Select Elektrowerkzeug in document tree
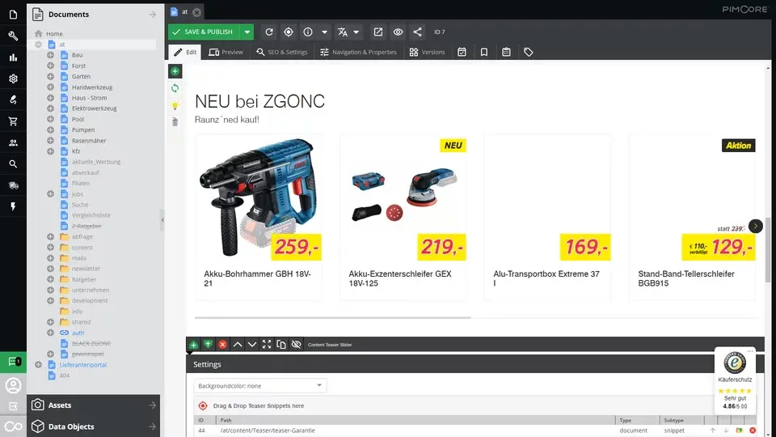The image size is (776, 437). pos(94,108)
